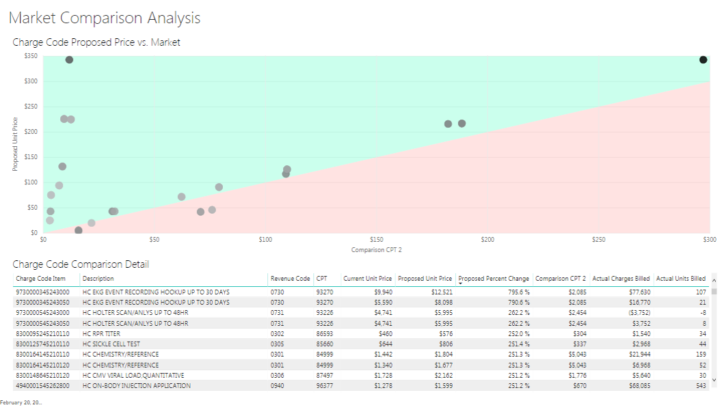The image size is (722, 416).
Task: Sort by Current Unit Price header
Action: (367, 279)
